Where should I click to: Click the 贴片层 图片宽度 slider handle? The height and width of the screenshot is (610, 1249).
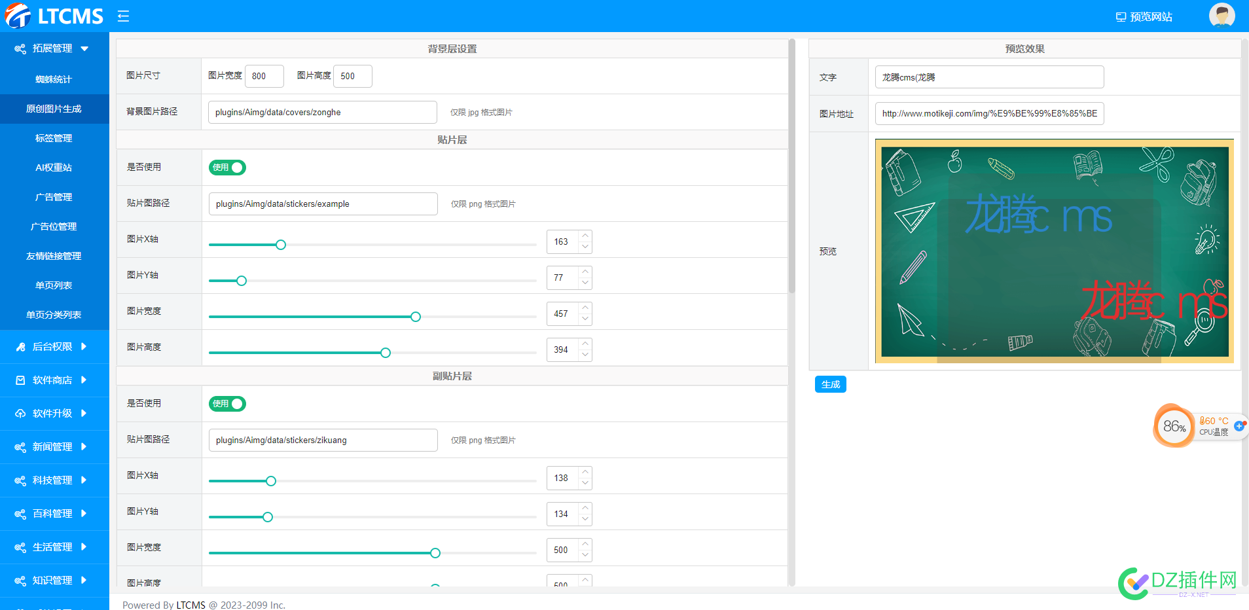(x=416, y=317)
